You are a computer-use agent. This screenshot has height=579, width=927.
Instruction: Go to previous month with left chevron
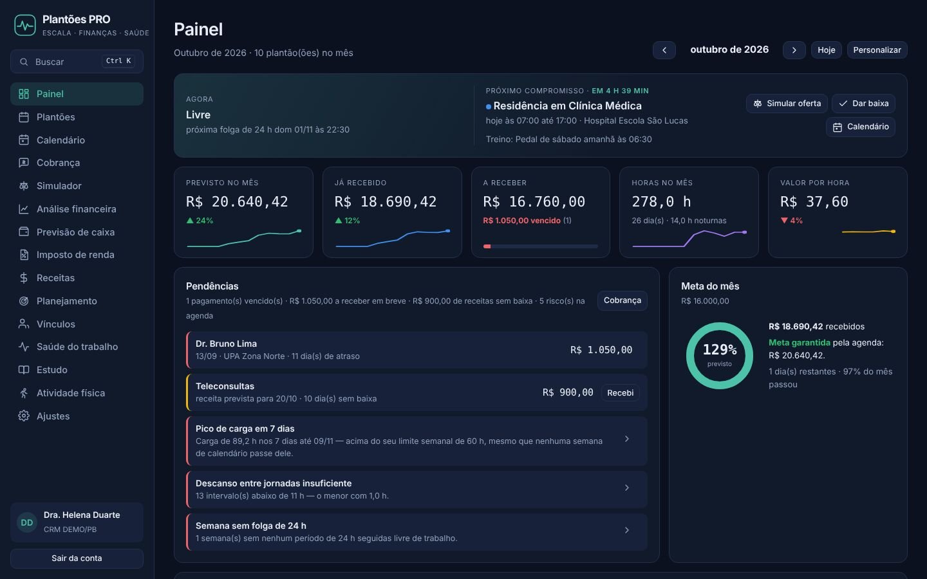click(664, 50)
